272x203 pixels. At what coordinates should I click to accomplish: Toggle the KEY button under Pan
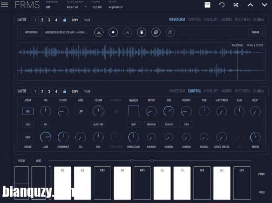click(x=46, y=124)
